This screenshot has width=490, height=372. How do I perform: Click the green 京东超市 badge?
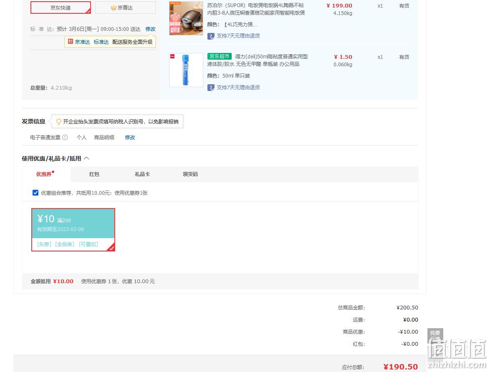[220, 57]
